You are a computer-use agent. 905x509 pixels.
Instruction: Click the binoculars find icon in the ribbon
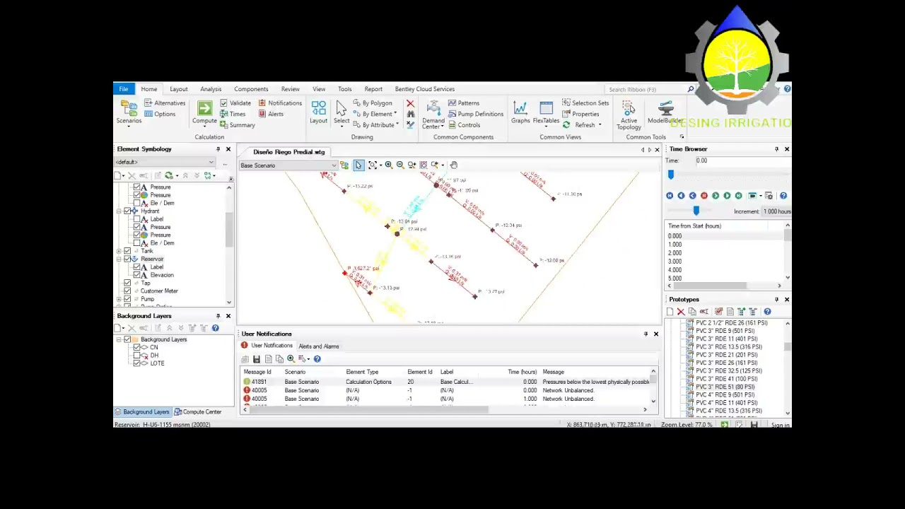tap(410, 114)
